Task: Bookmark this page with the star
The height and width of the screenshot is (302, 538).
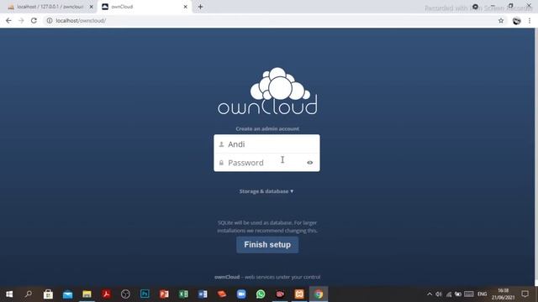Action: pos(501,20)
